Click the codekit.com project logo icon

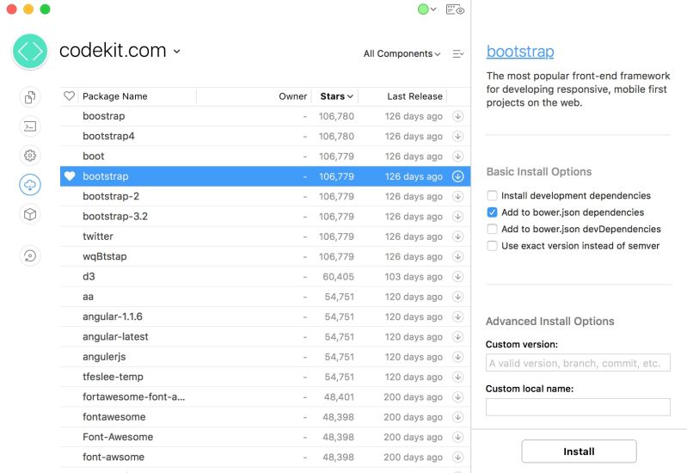coord(30,52)
